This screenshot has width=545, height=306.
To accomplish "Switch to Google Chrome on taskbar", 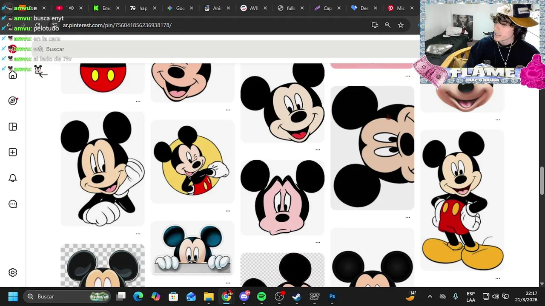I will click(227, 296).
